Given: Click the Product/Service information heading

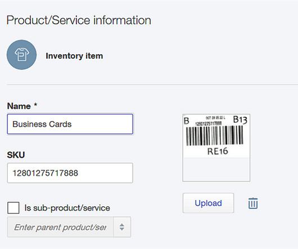Looking at the screenshot, I should coord(79,20).
